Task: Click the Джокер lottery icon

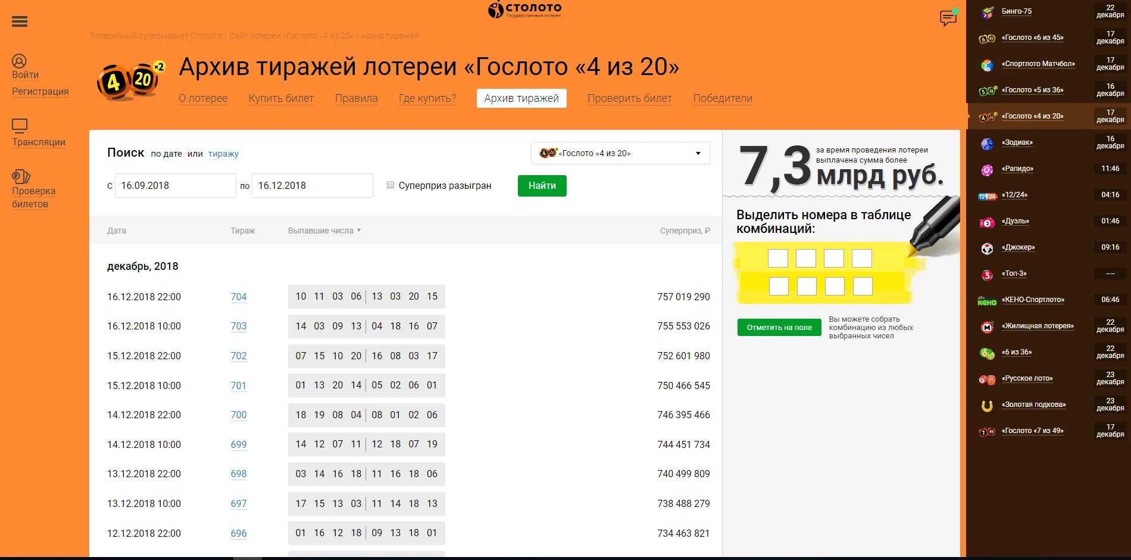Action: tap(988, 248)
